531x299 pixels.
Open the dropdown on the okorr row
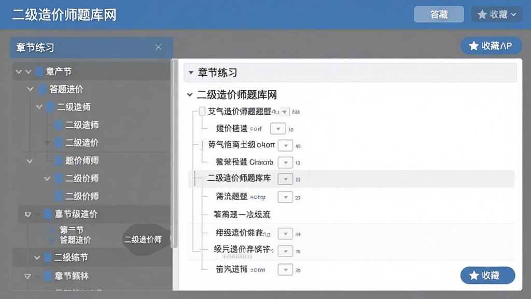coord(286,145)
